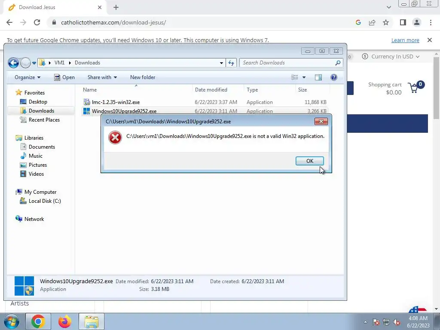Screen dimensions: 440x330
Task: Select Windows10Upgrade9252.exe file
Action: pyautogui.click(x=124, y=111)
